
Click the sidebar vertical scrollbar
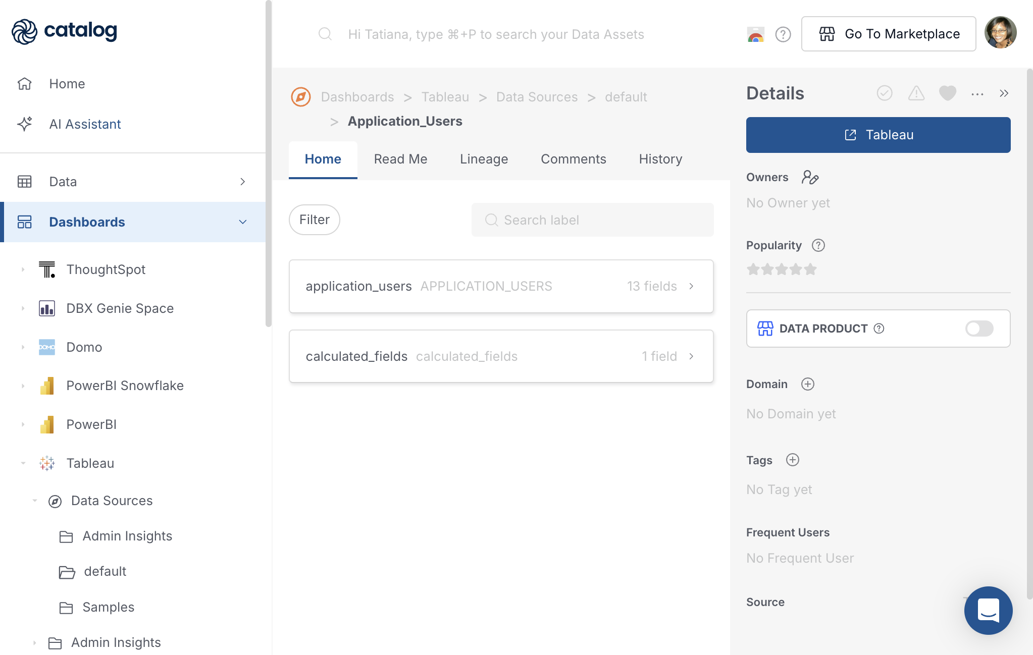269,164
